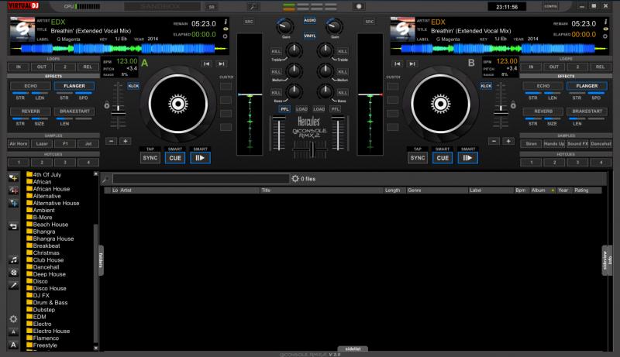Click the search magnifier icon in browser
This screenshot has width=620, height=357.
pos(105,180)
